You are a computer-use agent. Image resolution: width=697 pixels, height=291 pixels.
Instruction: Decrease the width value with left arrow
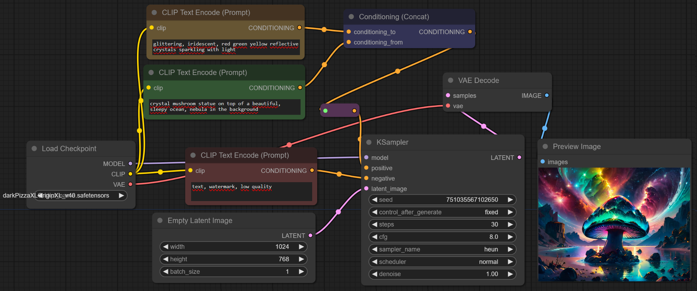pos(166,247)
